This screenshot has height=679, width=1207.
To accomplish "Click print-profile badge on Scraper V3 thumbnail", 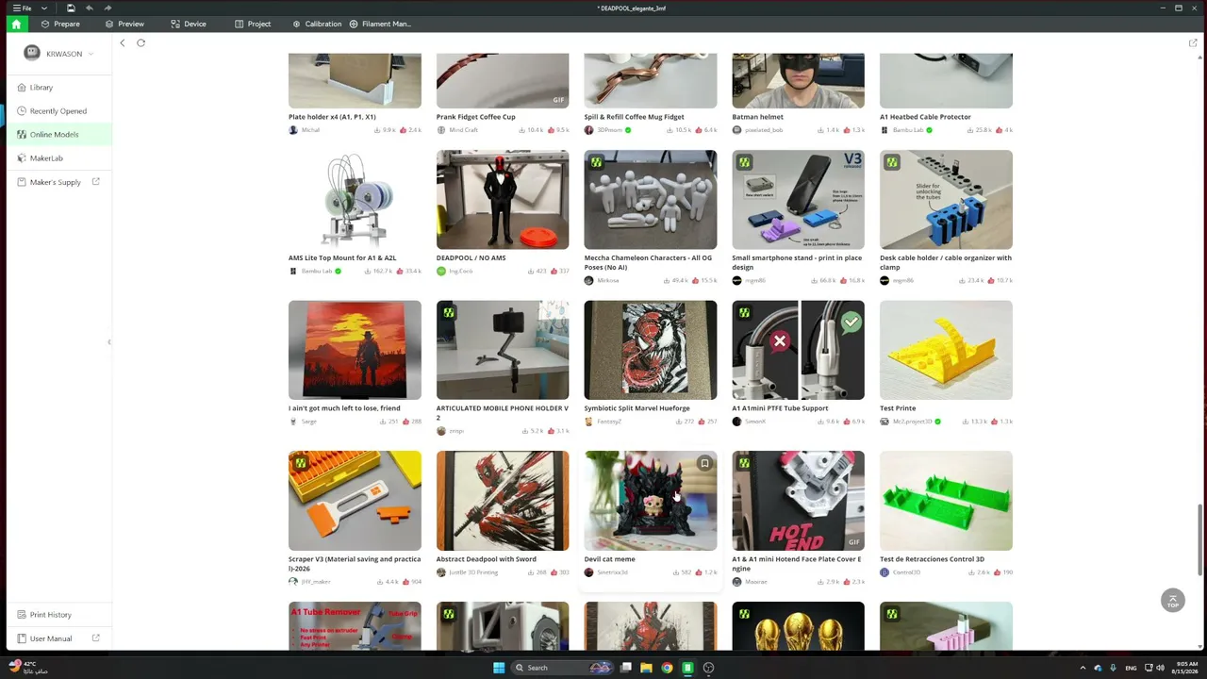I will pos(301,463).
